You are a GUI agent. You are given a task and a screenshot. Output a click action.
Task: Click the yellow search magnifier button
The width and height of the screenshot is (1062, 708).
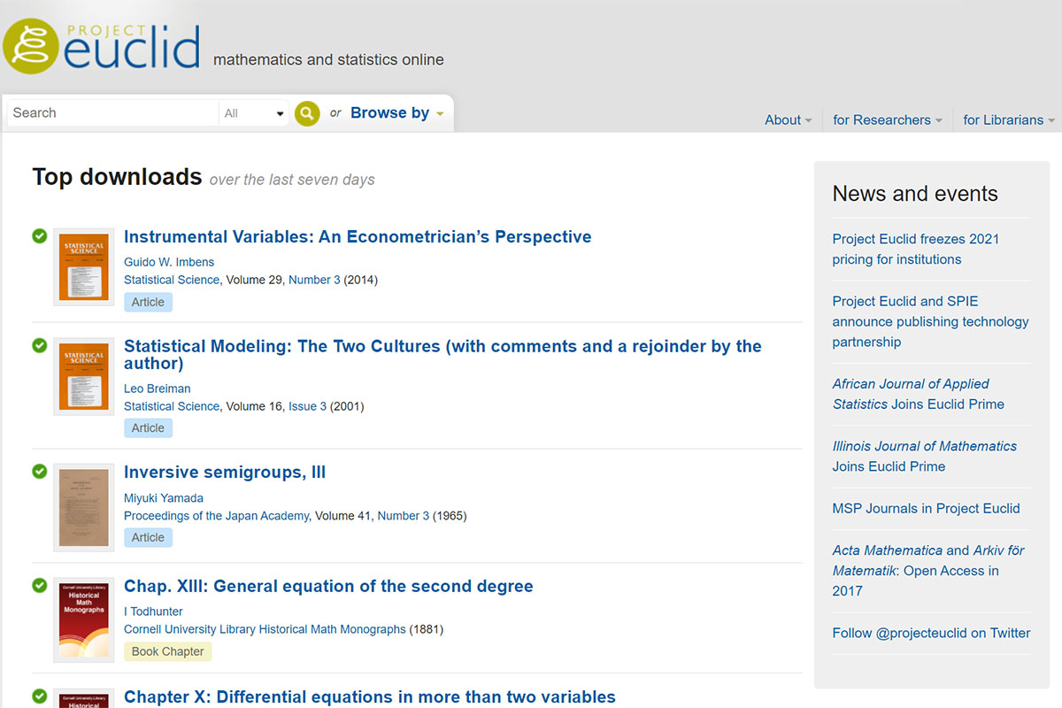coord(306,113)
